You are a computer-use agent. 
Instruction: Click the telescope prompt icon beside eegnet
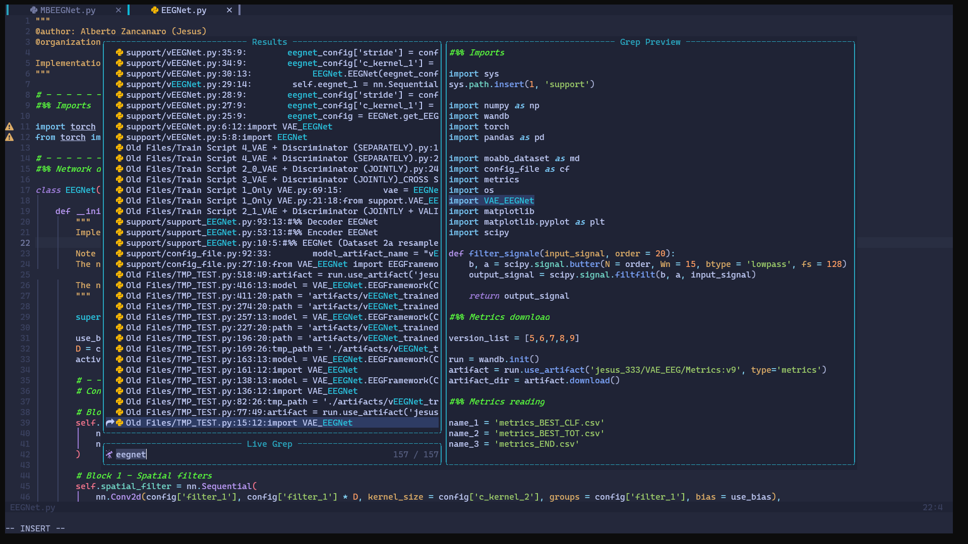pos(109,454)
